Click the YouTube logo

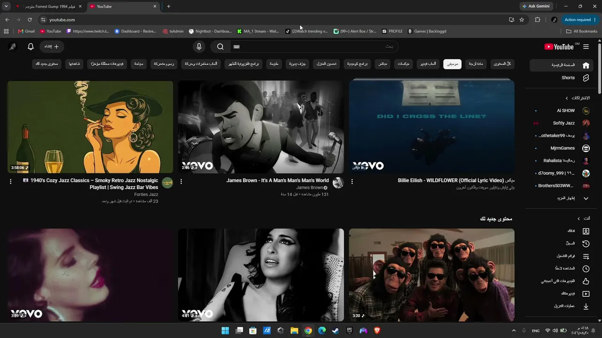(x=559, y=46)
